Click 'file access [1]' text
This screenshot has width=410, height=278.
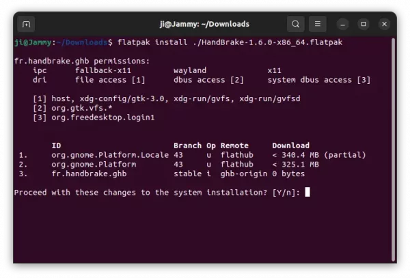110,80
